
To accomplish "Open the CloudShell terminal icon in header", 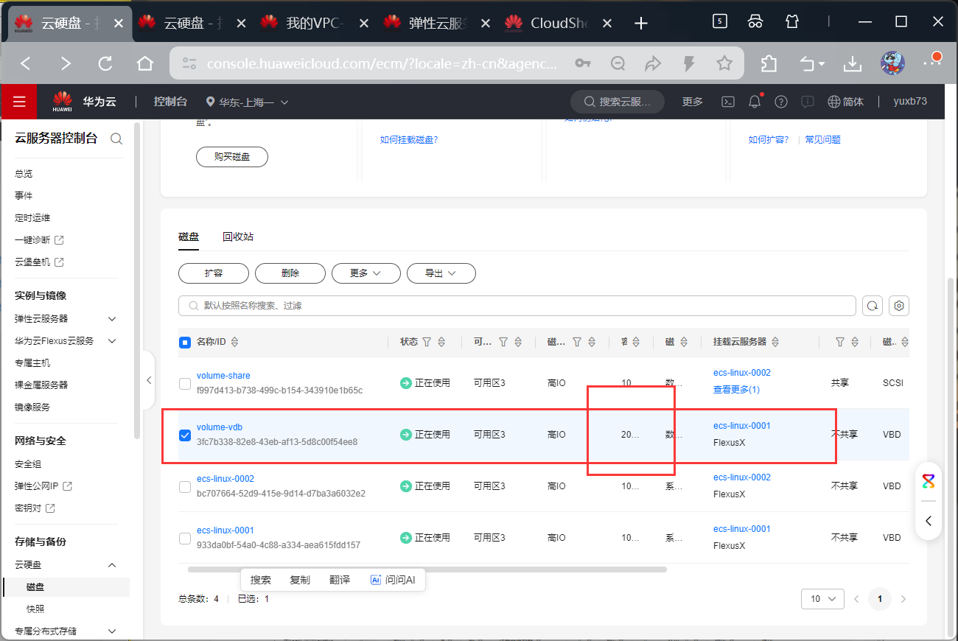I will [x=727, y=102].
